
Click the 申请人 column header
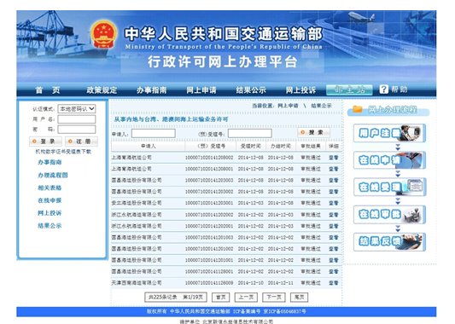pyautogui.click(x=149, y=146)
